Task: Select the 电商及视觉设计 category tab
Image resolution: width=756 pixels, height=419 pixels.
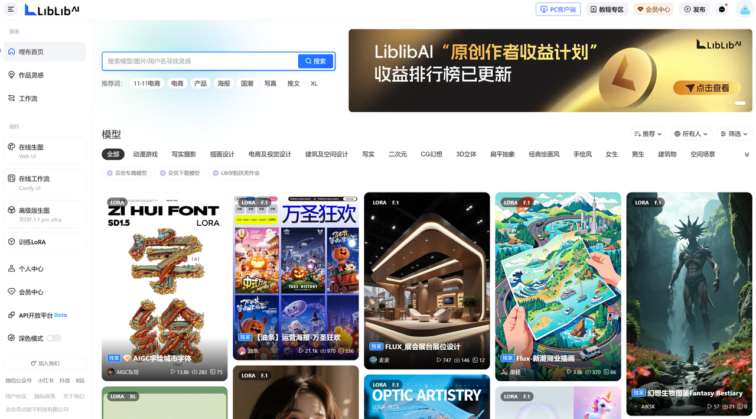Action: (x=270, y=154)
